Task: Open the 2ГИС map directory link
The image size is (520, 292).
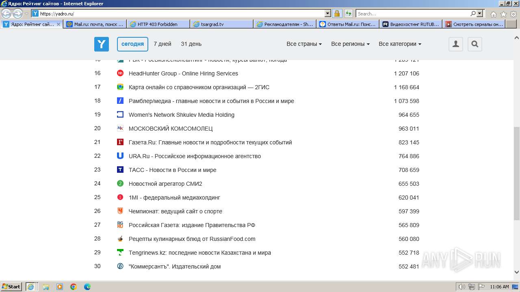Action: (x=199, y=87)
